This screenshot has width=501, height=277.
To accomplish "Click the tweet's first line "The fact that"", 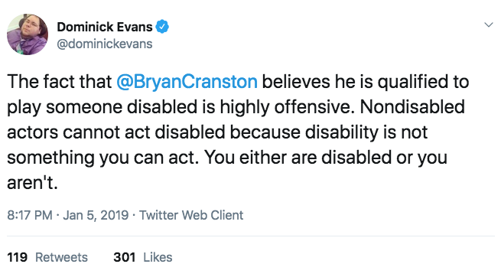I will point(60,81).
